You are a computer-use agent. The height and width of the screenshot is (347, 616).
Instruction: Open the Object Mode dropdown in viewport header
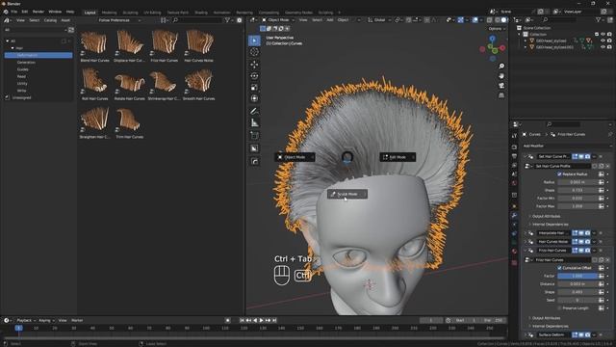coord(278,20)
